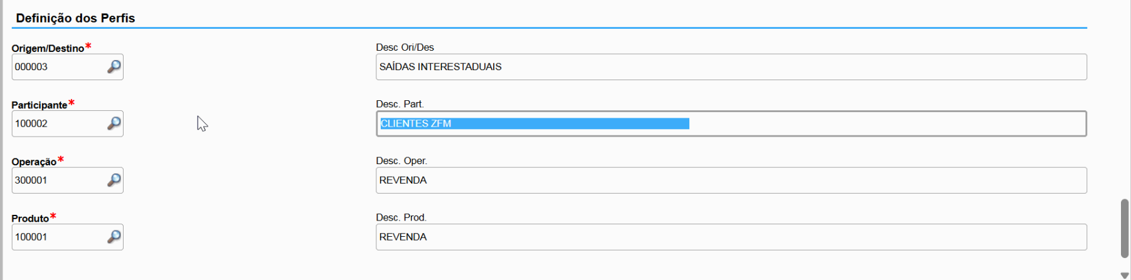Click the Participante code field containing 100002
Screen dimensions: 1131x280
pyautogui.click(x=56, y=123)
